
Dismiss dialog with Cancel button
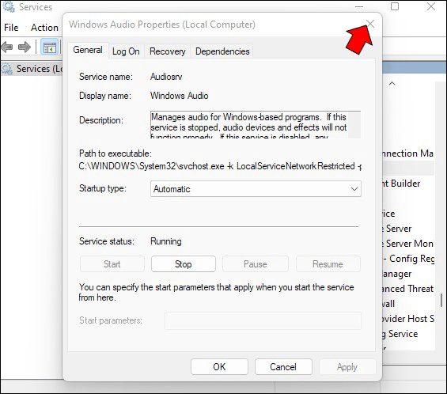[283, 366]
